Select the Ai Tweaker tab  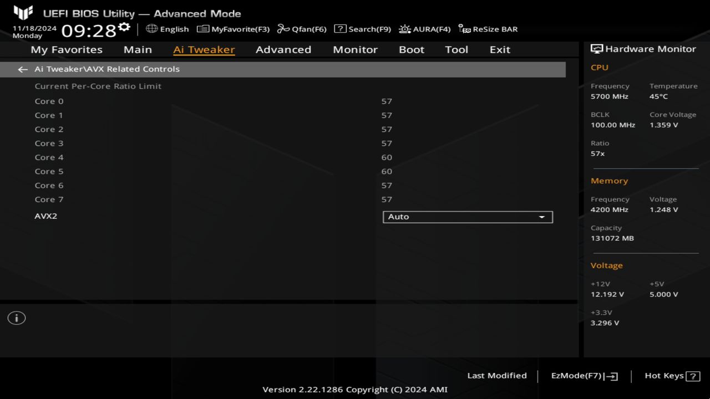click(204, 50)
